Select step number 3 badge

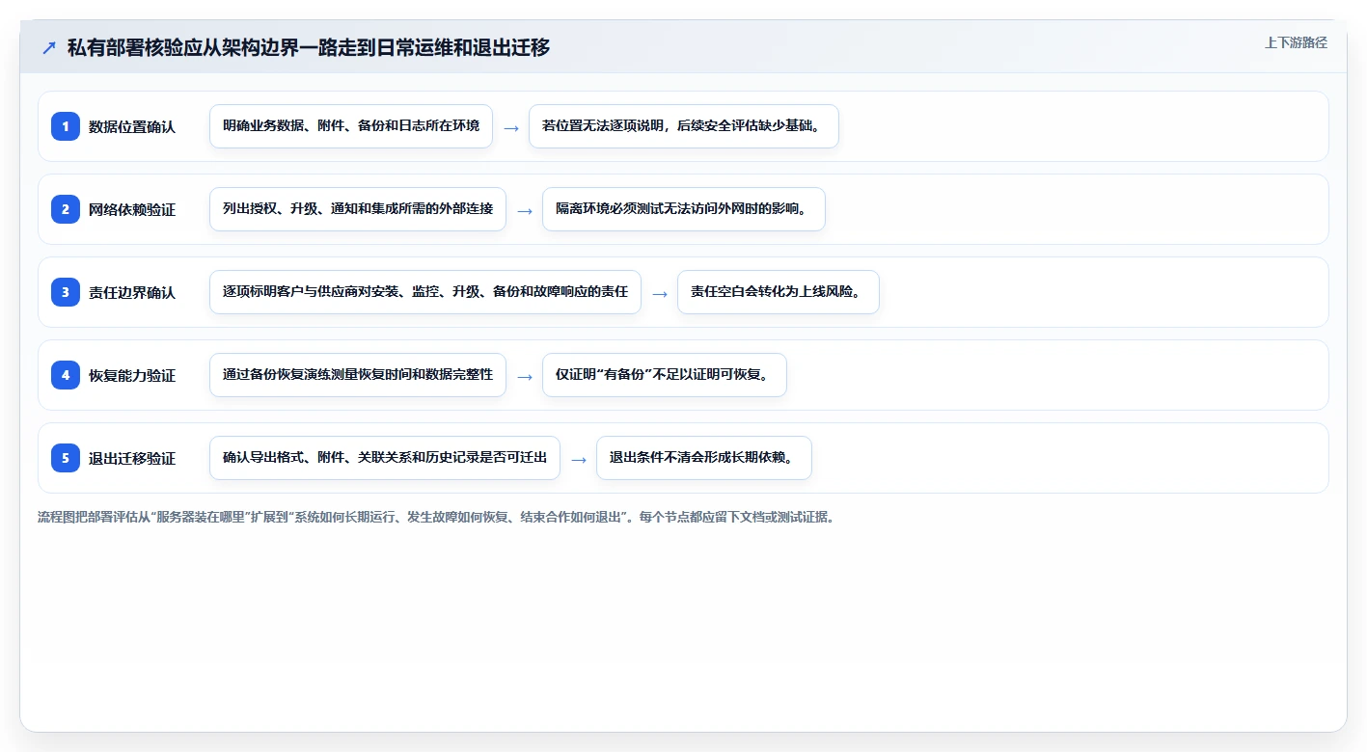pos(66,292)
